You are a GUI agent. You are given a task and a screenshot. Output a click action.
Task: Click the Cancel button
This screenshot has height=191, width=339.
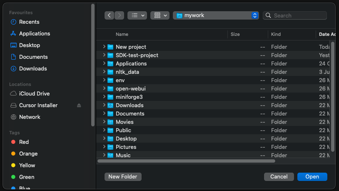click(279, 177)
